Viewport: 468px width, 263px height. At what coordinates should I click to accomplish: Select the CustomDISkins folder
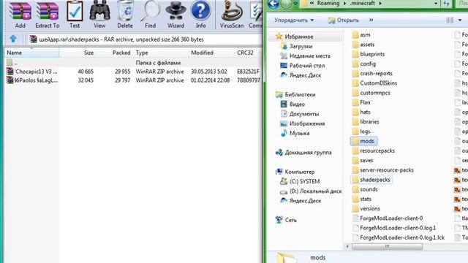tap(378, 83)
